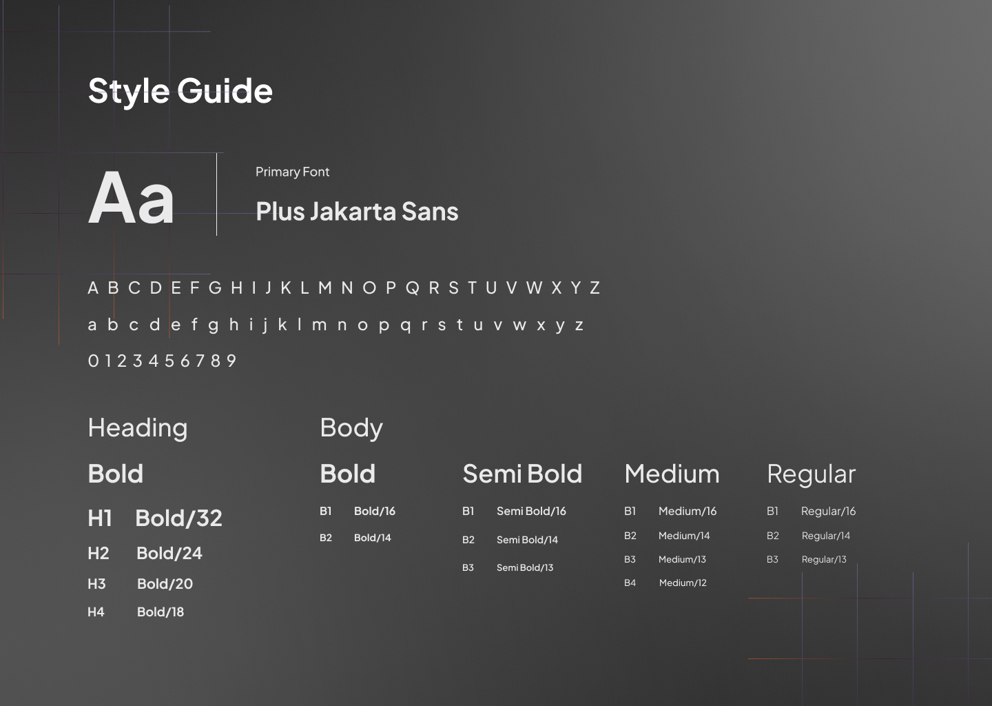Image resolution: width=992 pixels, height=706 pixels.
Task: Click the Body section title
Action: [x=351, y=427]
